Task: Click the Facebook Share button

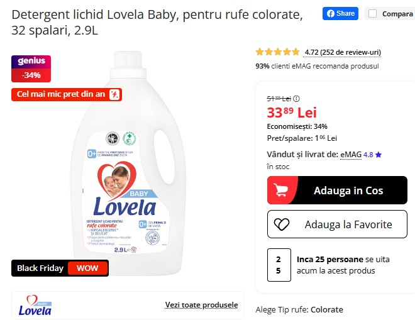Action: [x=340, y=13]
